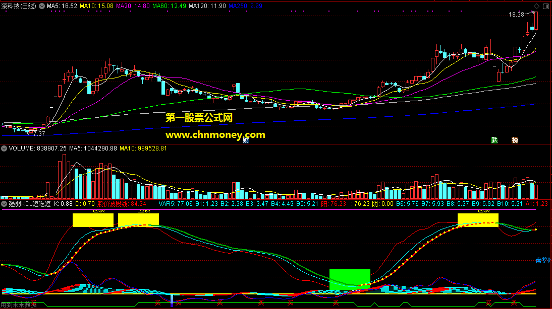Select the B4: 4.49 value
Image resolution: width=552 pixels, height=309 pixels.
[283, 204]
